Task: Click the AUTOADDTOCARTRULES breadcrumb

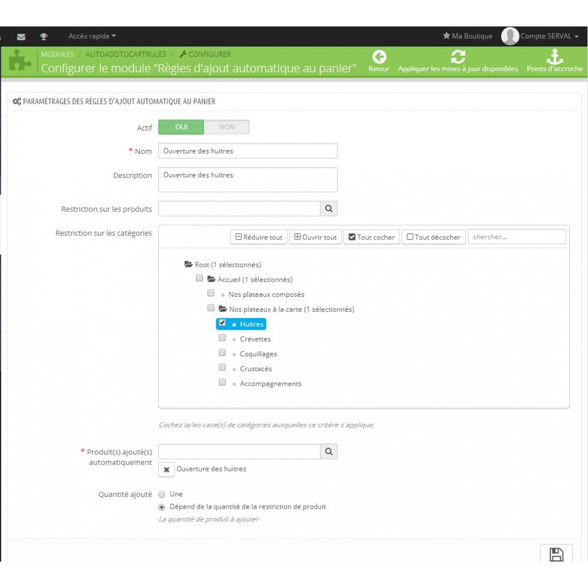Action: [x=126, y=54]
